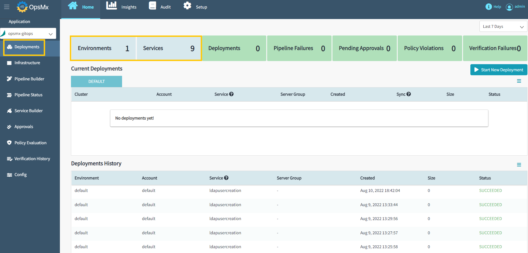Go to Verification History in sidebar

tap(32, 159)
